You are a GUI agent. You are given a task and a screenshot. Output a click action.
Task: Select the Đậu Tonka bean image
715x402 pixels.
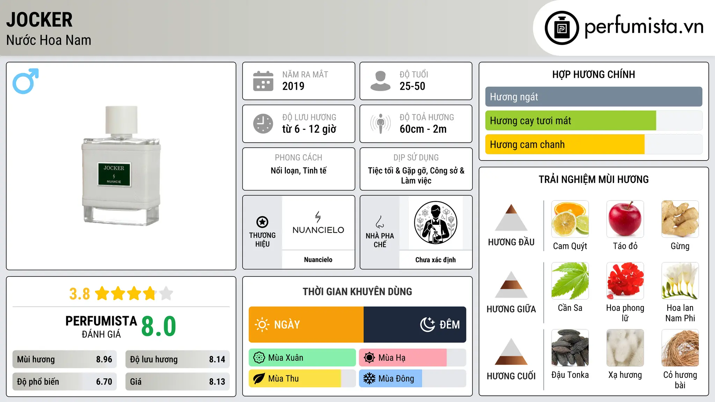[x=570, y=348]
